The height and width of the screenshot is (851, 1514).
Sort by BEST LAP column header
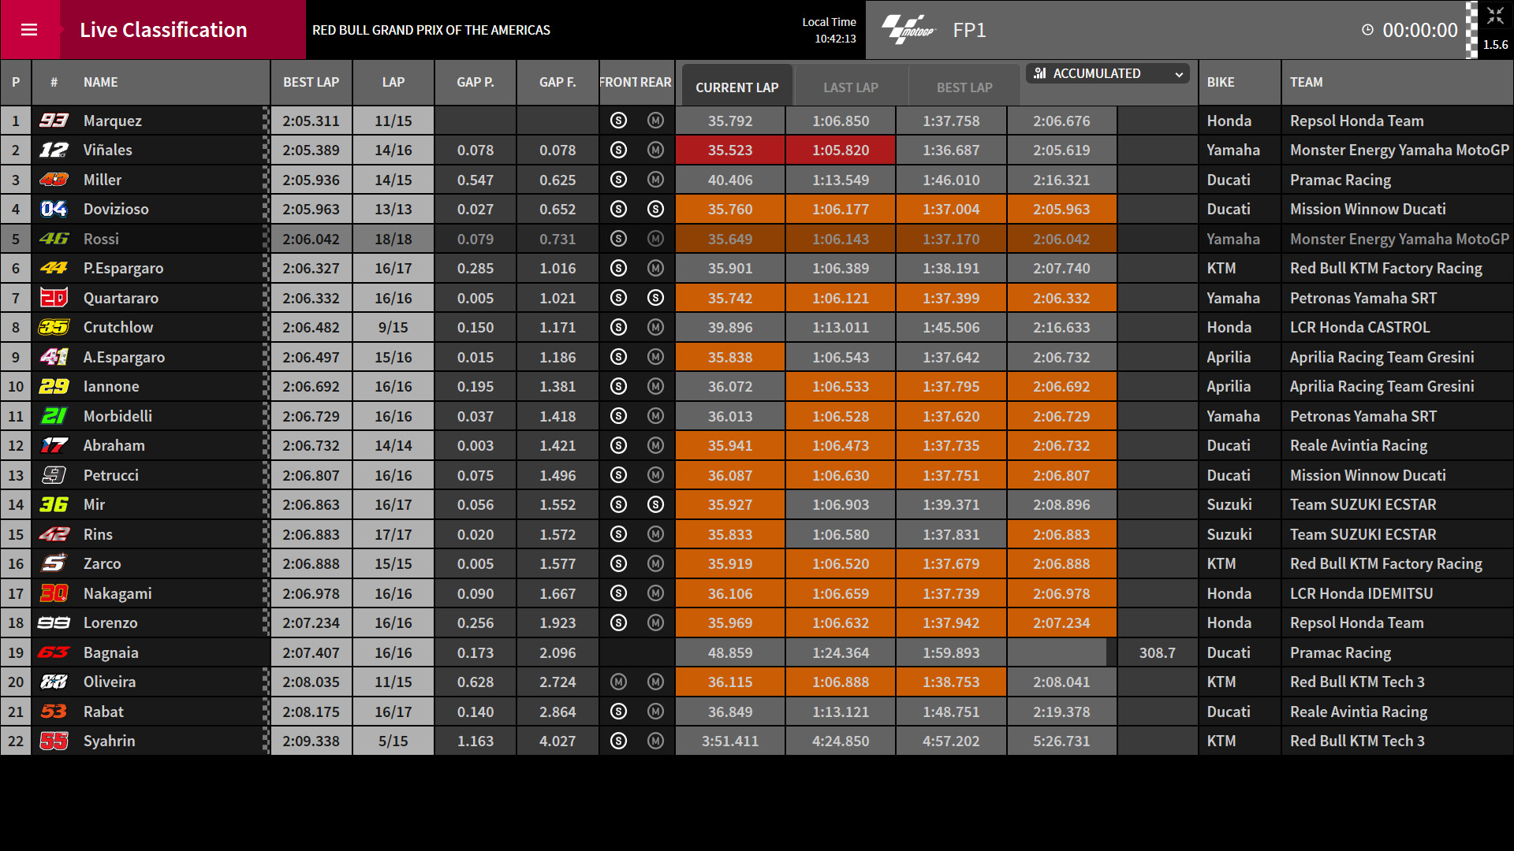pyautogui.click(x=311, y=82)
